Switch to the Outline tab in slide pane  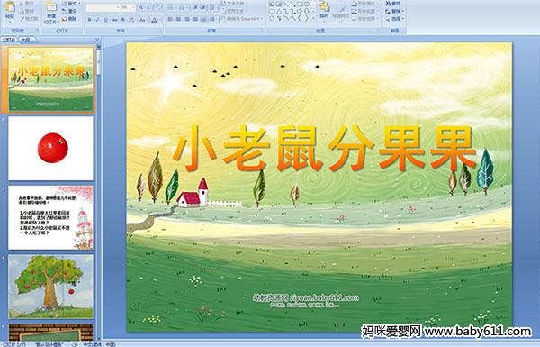(x=25, y=40)
